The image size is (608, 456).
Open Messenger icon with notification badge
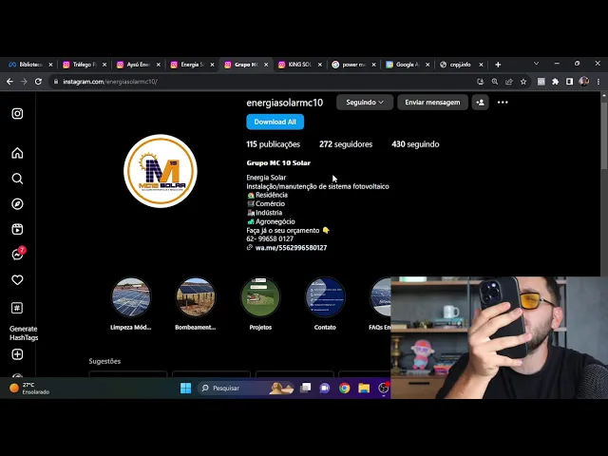click(x=18, y=254)
